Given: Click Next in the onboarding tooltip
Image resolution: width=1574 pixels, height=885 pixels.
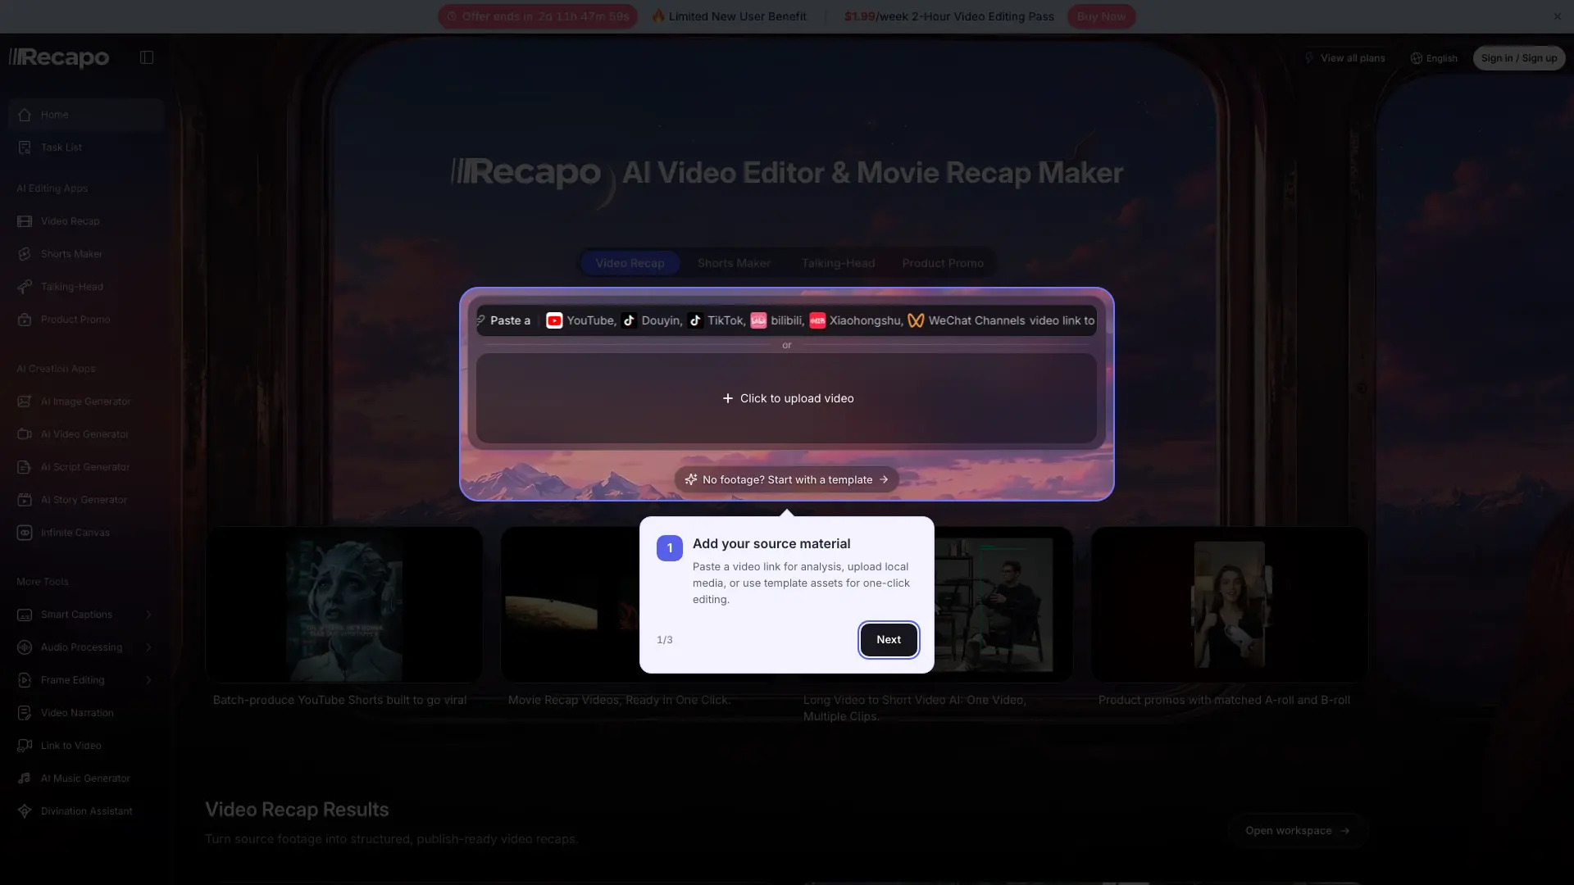Looking at the screenshot, I should pyautogui.click(x=889, y=640).
